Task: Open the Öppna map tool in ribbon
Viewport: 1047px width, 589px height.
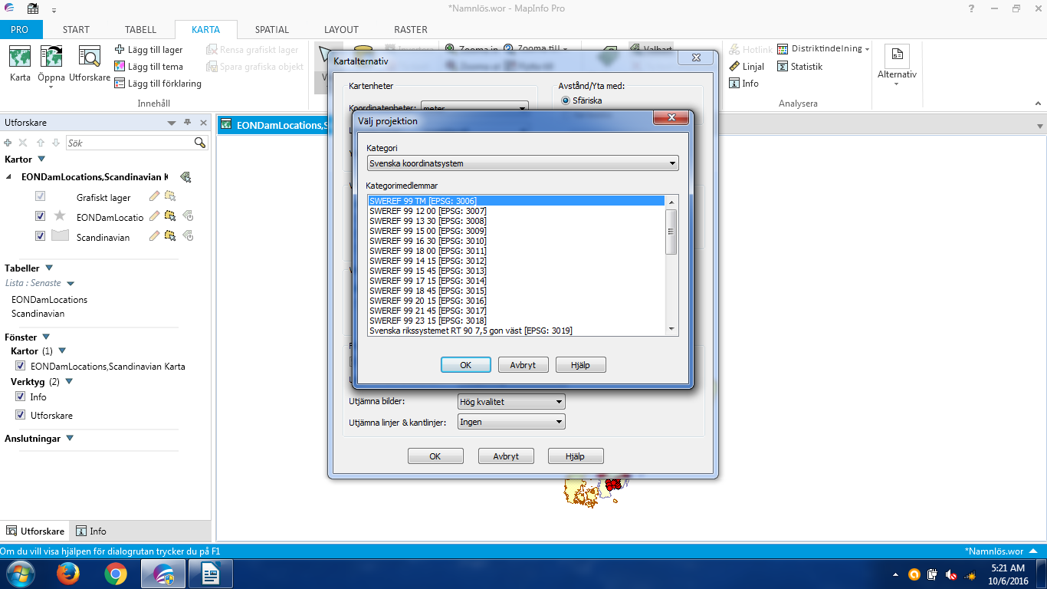Action: (51, 67)
